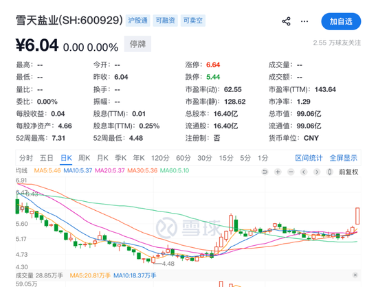Click the 涨停 value 6.64
Viewport: 378px width, 287px height.
pos(213,65)
